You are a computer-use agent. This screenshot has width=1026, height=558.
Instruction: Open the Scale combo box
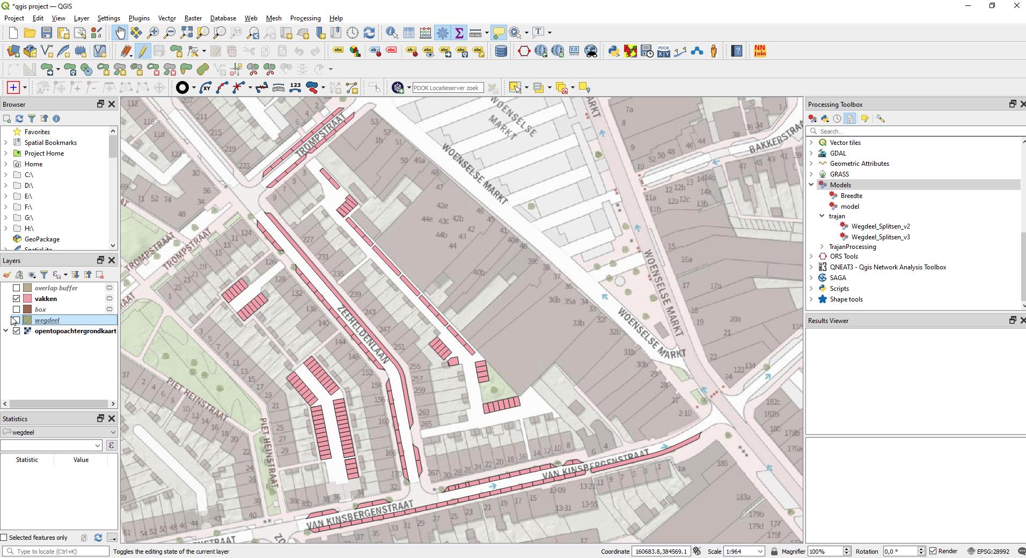coord(744,552)
